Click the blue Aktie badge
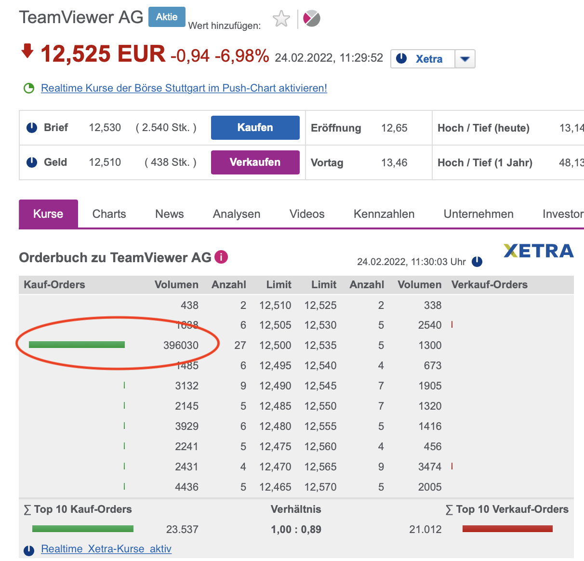The width and height of the screenshot is (584, 561). [167, 17]
